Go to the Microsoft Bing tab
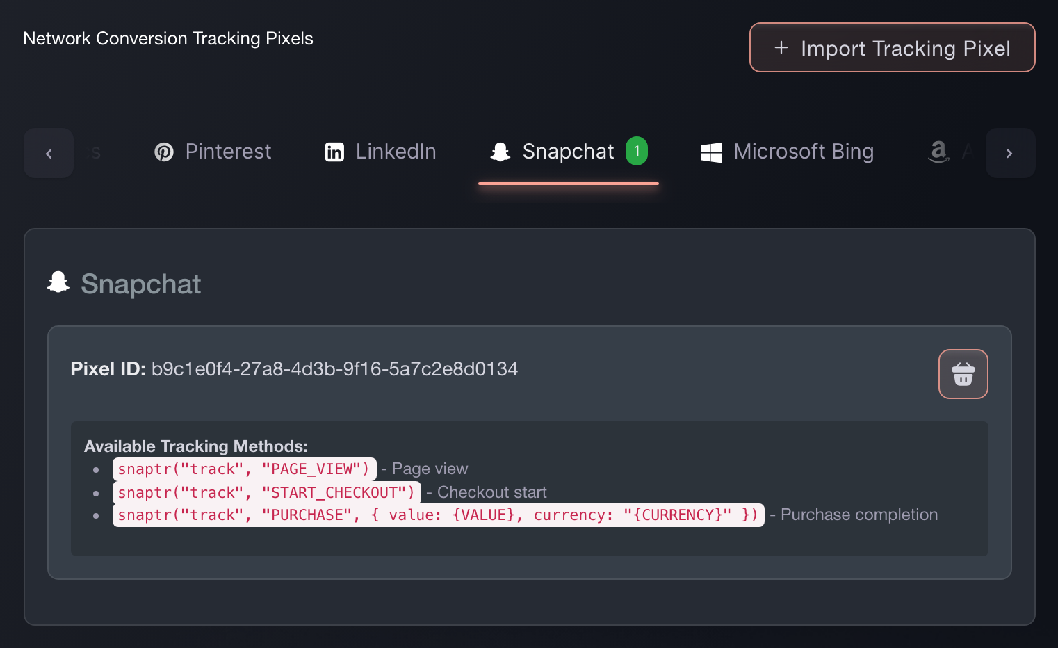 (x=787, y=152)
